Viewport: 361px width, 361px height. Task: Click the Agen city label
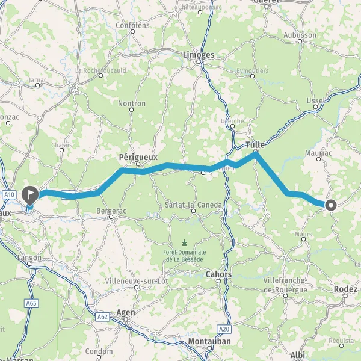126,313
